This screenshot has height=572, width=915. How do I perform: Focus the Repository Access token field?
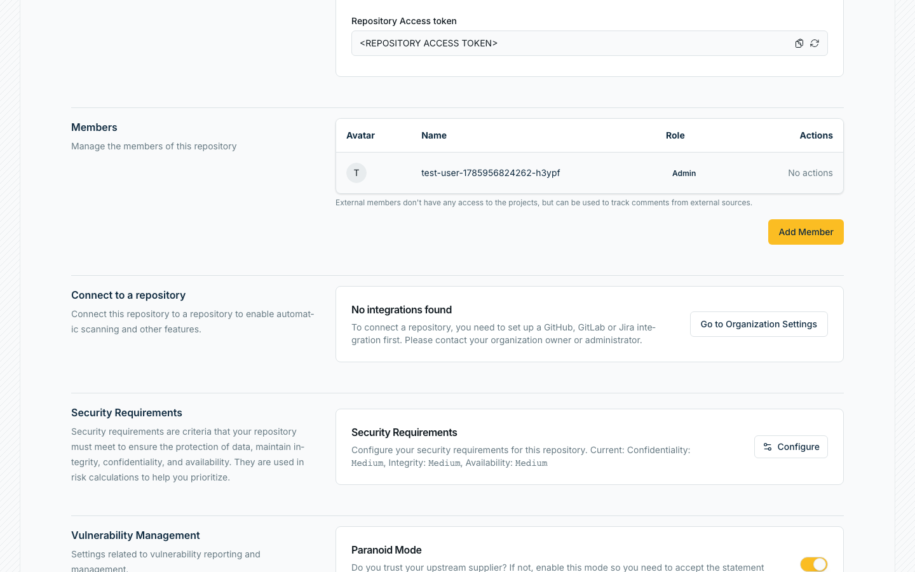[x=590, y=43]
